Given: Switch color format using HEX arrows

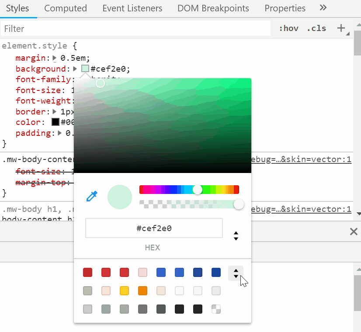Looking at the screenshot, I should (236, 236).
